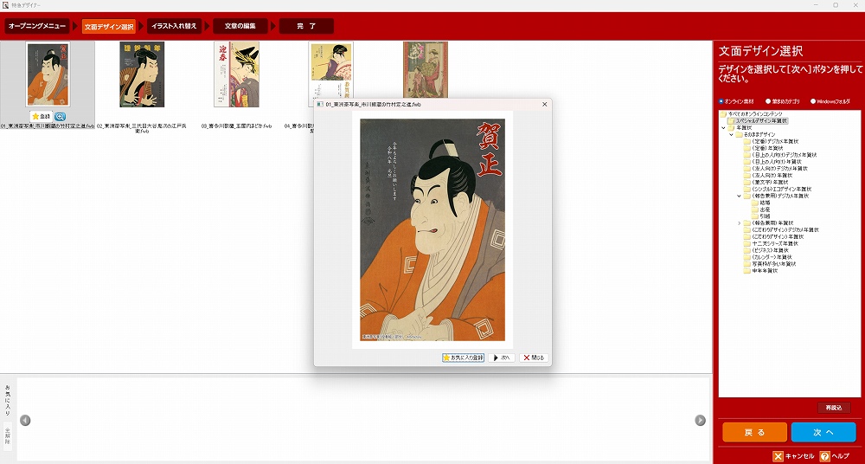The height and width of the screenshot is (464, 865).
Task: Select the second design thumbnail 三代目大谷鬼次
Action: [142, 74]
